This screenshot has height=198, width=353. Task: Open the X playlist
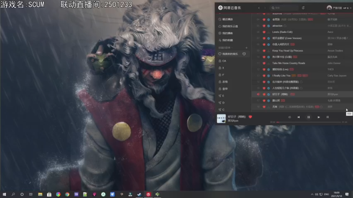[222, 68]
